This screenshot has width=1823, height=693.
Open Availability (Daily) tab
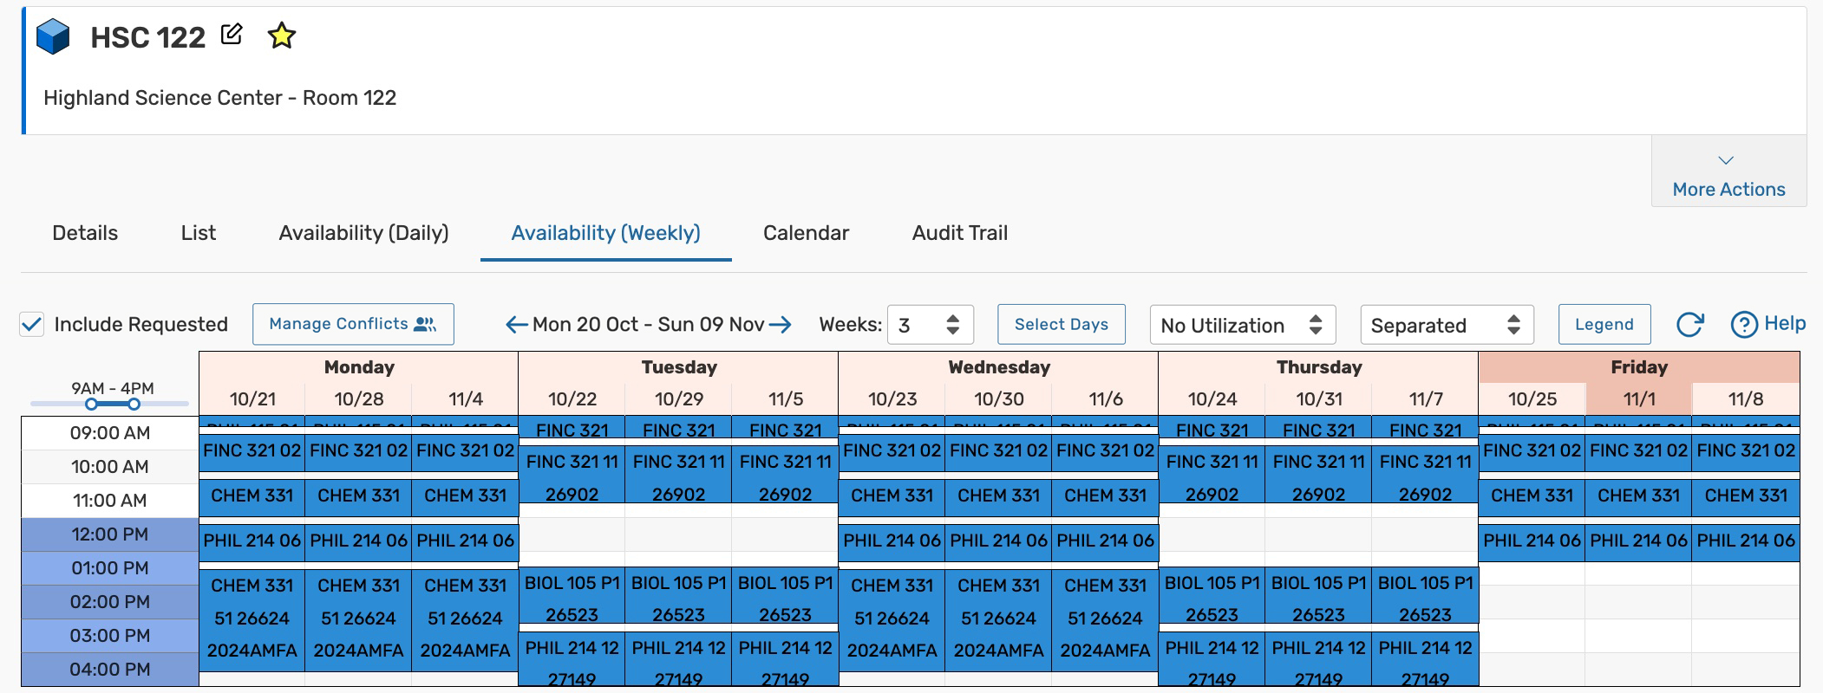[363, 233]
